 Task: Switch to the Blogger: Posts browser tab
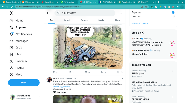(10, 2)
